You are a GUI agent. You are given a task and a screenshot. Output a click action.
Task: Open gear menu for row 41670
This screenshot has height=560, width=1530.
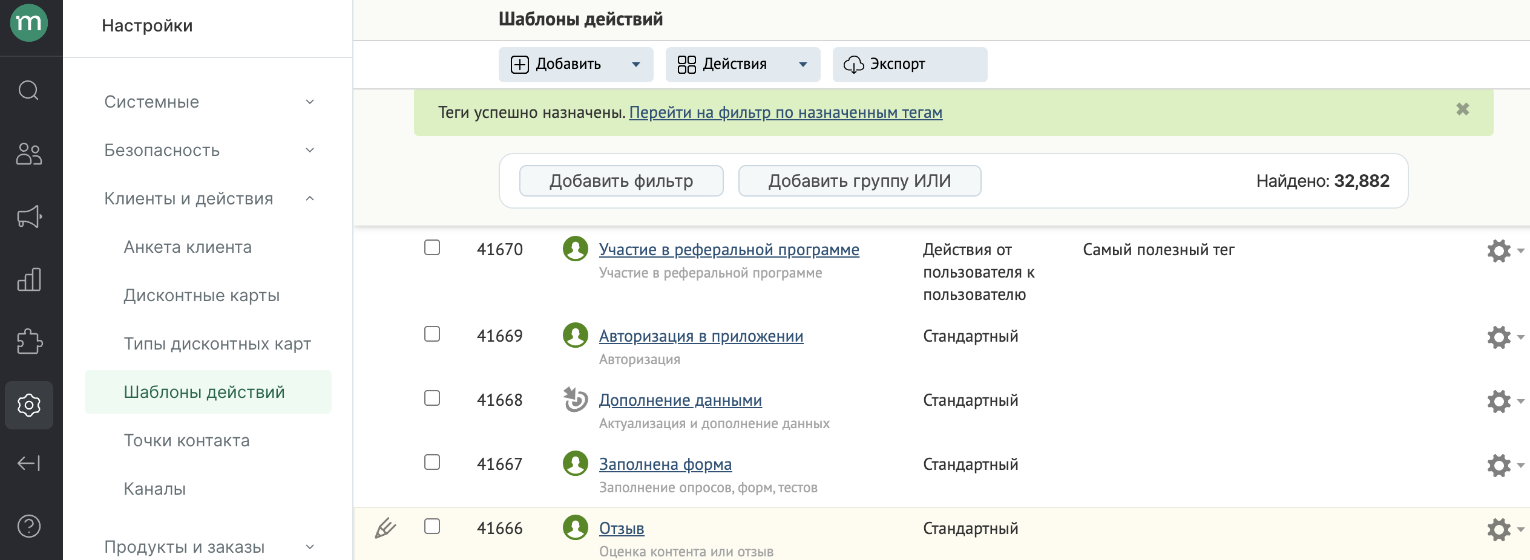1505,250
